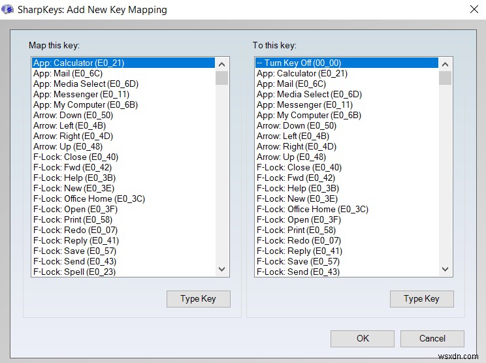Select F-Lock: Save in Map this key list
Screen dimensions: 486x363
[x=123, y=251]
